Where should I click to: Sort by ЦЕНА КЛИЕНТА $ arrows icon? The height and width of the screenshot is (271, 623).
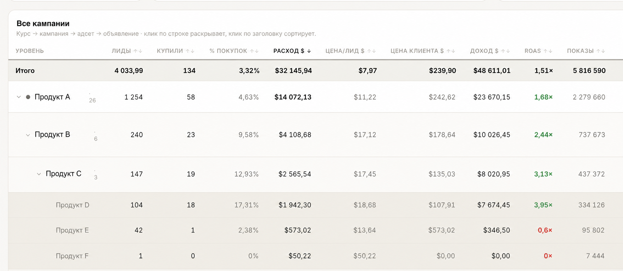[451, 51]
